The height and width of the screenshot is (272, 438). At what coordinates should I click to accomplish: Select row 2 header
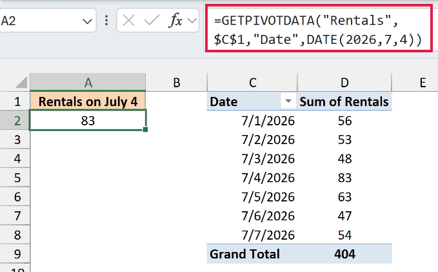click(x=15, y=120)
